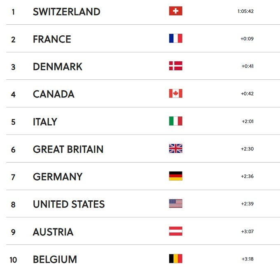Viewport: 280px width, 272px height.
Task: Click the Italy flag icon
Action: (175, 121)
